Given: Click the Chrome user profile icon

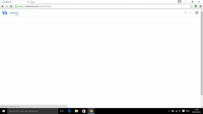Looking at the screenshot, I should (x=180, y=1).
